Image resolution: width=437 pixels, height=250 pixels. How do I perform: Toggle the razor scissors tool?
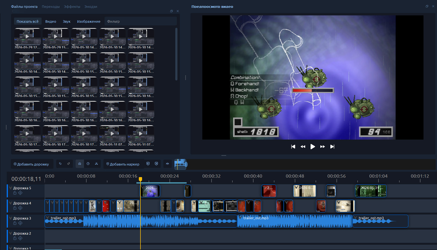coord(96,164)
